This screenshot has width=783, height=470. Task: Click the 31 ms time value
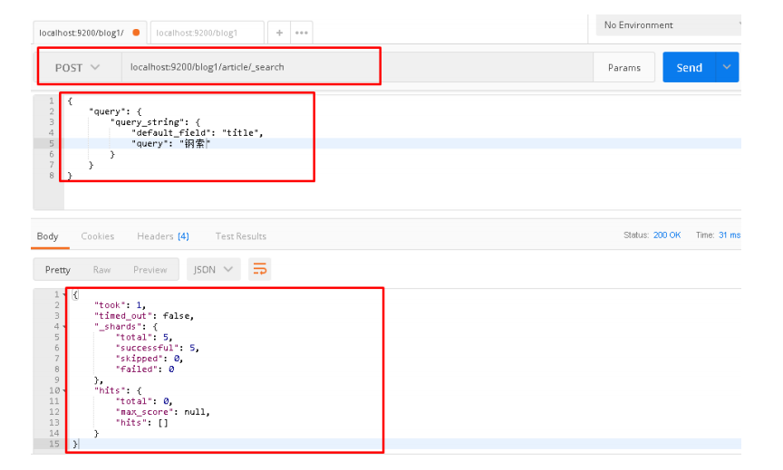730,235
